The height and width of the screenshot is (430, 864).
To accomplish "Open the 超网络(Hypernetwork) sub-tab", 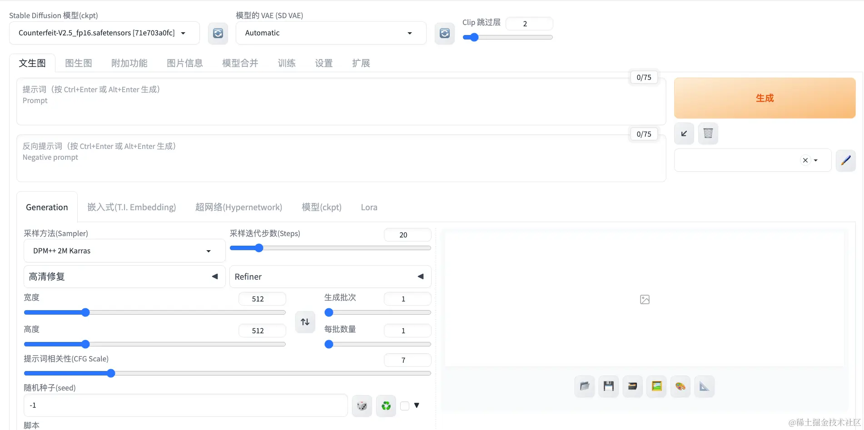I will pos(239,207).
